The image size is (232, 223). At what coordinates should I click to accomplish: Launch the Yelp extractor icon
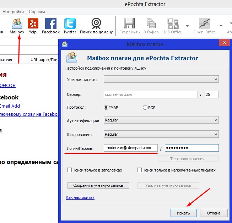(x=33, y=23)
